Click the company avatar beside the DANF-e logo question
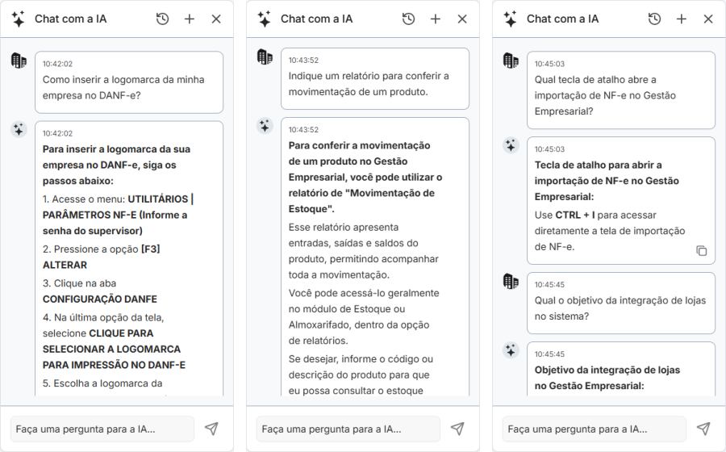This screenshot has height=452, width=726. pyautogui.click(x=19, y=61)
